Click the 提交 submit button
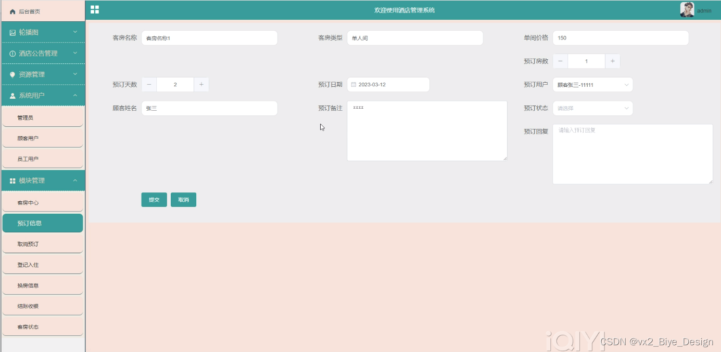 tap(154, 200)
